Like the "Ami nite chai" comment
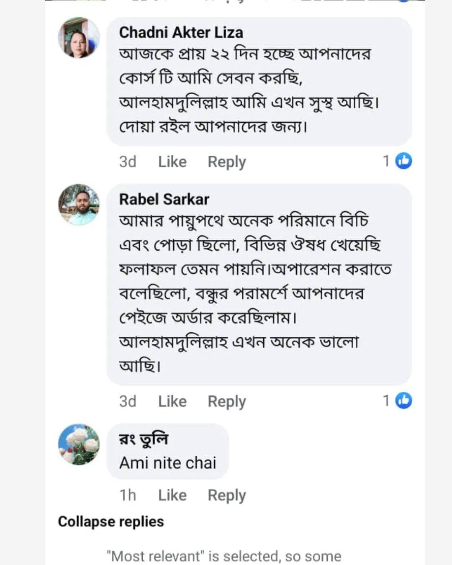 point(172,495)
